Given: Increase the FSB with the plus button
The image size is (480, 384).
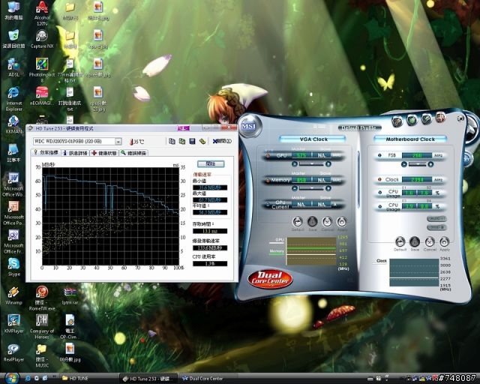Looking at the screenshot, I should 430,164.
